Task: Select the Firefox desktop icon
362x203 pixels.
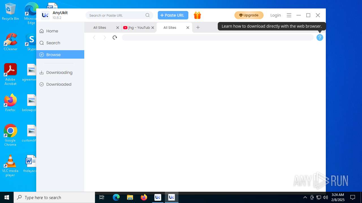Action: 10,103
